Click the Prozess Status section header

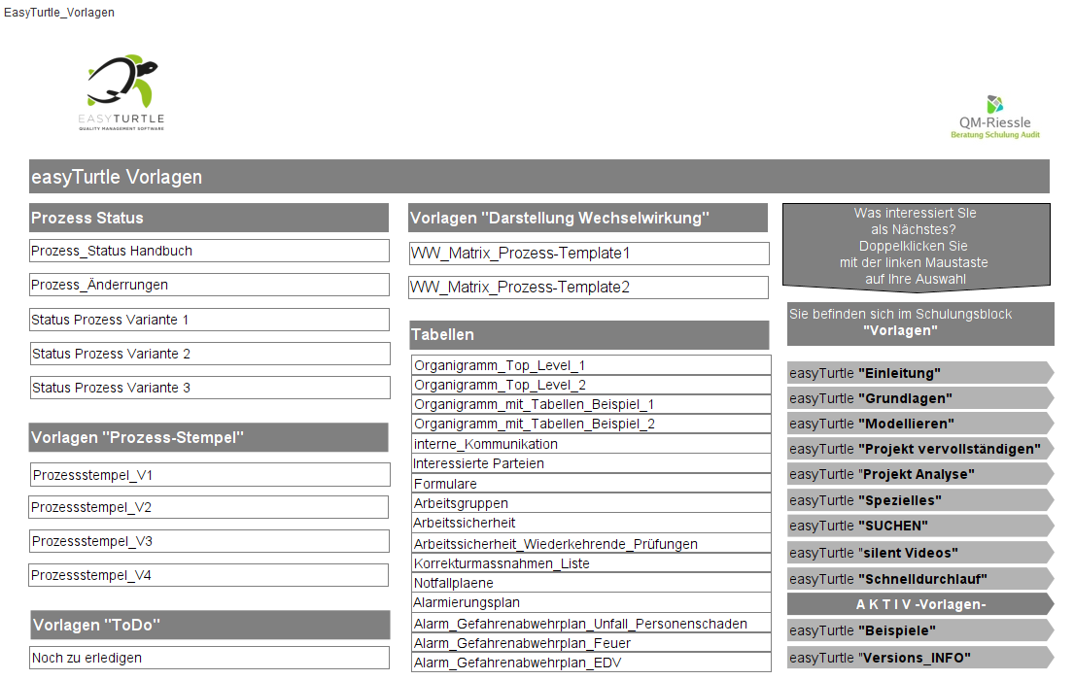(209, 218)
